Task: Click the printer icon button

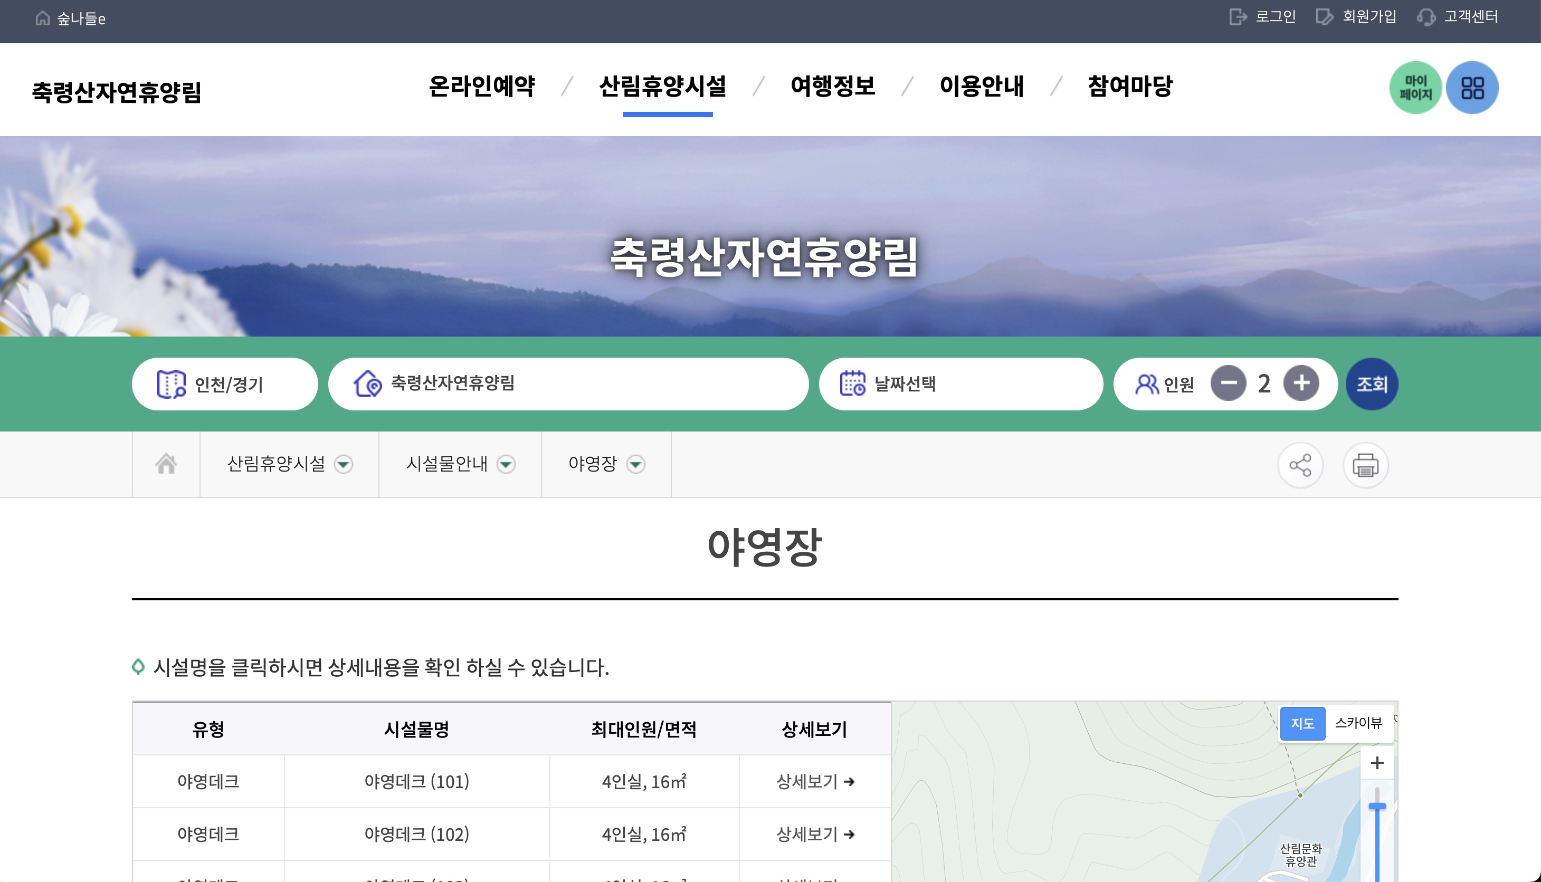Action: tap(1365, 465)
